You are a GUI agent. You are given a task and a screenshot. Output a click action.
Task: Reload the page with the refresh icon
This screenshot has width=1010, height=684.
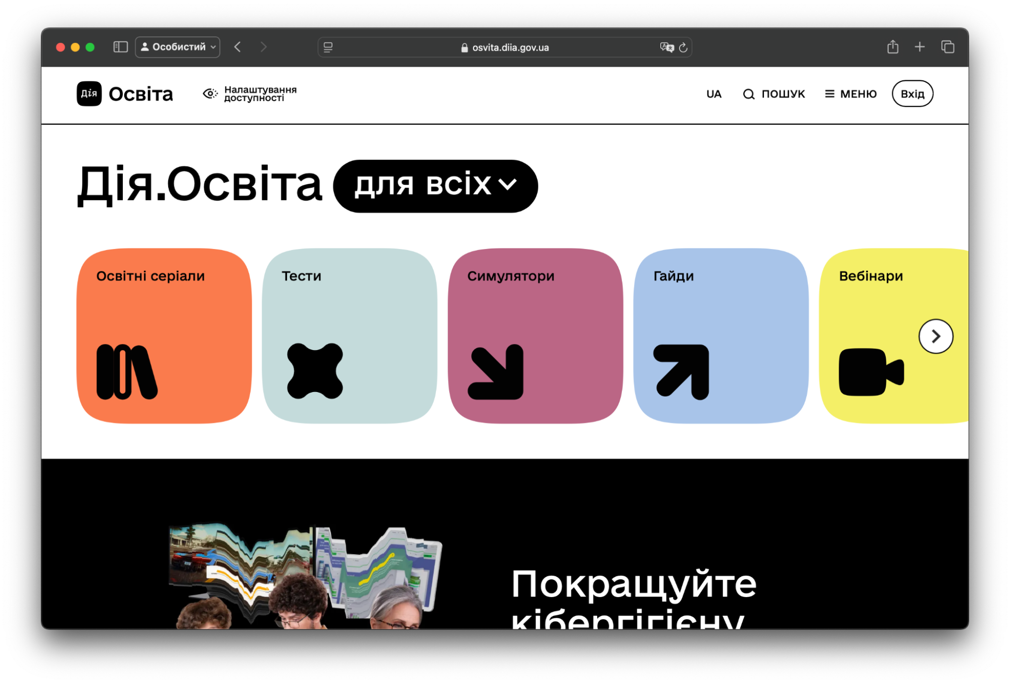pyautogui.click(x=683, y=47)
